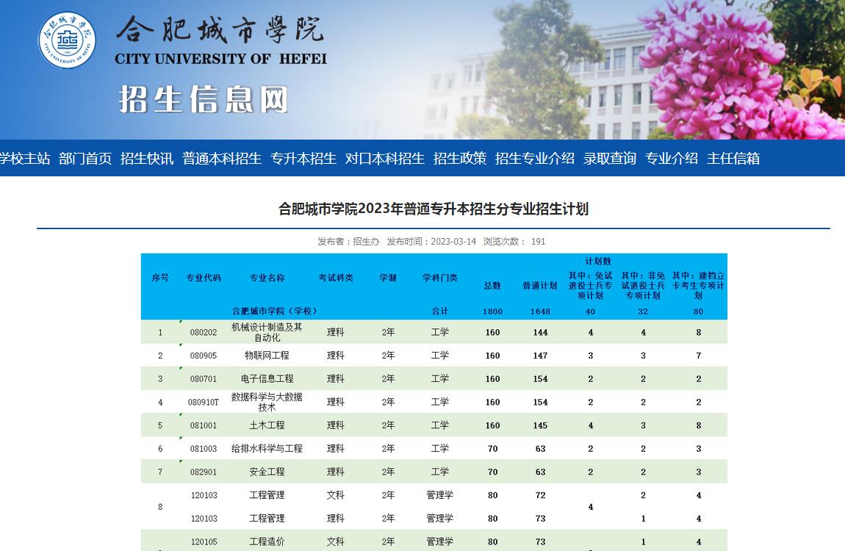
Task: Click the 非免试退役士兵专项计划 column header
Action: (x=643, y=286)
